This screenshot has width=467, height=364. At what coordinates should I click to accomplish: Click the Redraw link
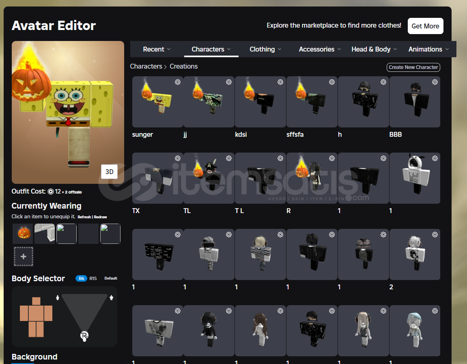[x=100, y=217]
